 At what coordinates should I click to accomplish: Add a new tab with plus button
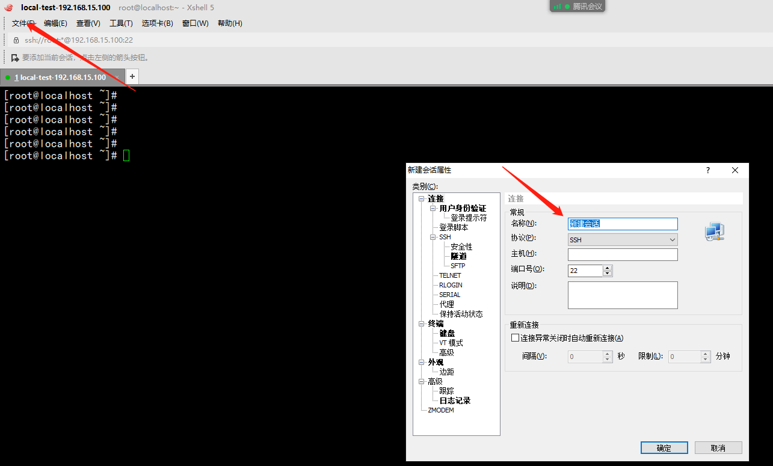132,76
